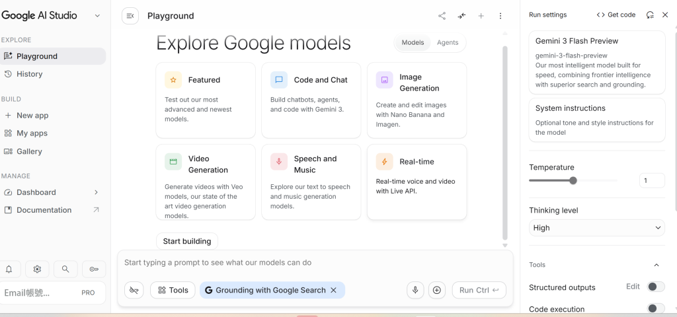
Task: Click the microphone icon in prompt box
Action: click(x=415, y=291)
